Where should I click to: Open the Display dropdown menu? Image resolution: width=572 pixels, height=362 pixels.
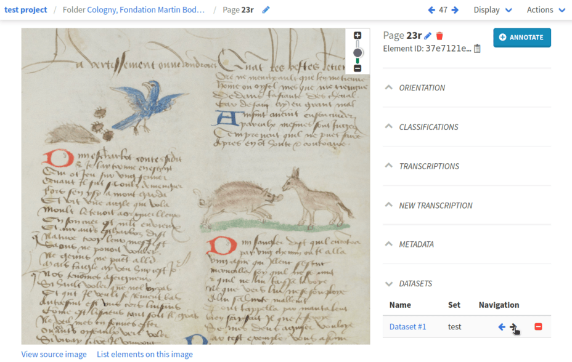pyautogui.click(x=492, y=10)
